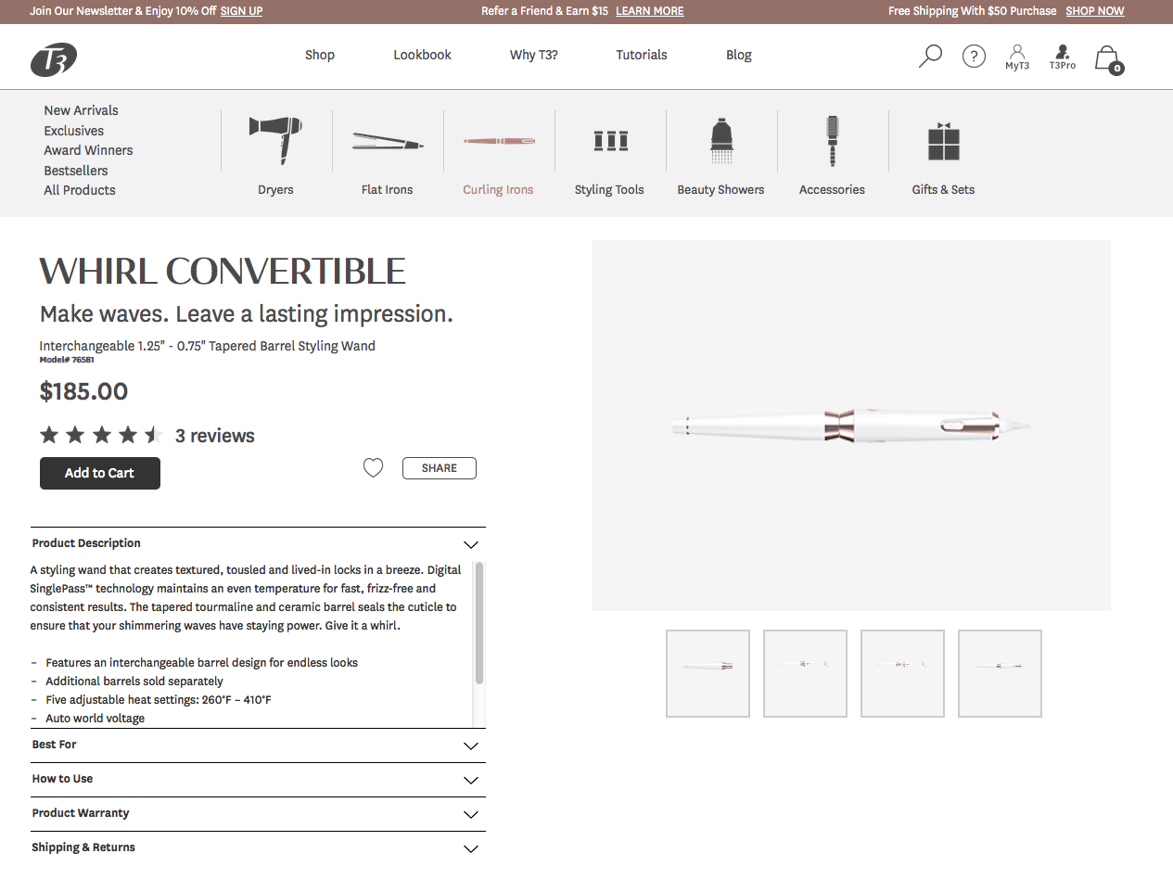This screenshot has height=879, width=1173.
Task: Open the Blog menu item
Action: click(739, 55)
